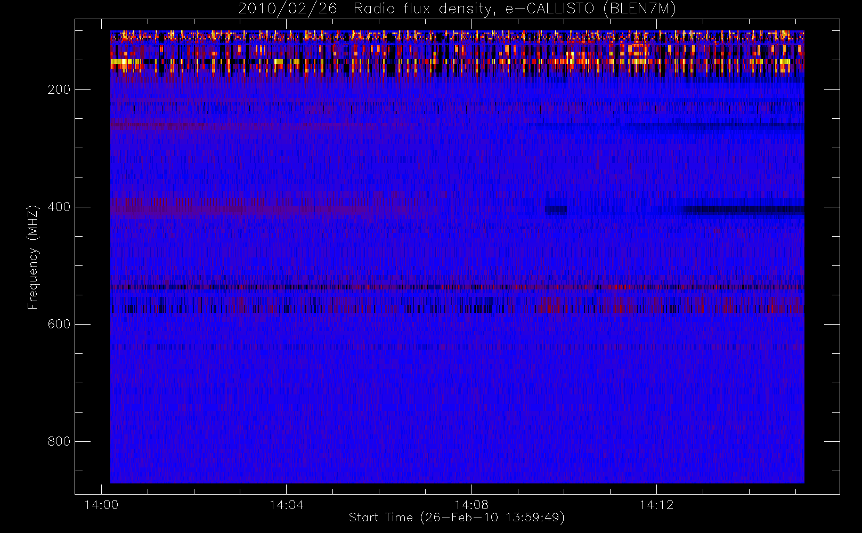This screenshot has height=533, width=862.
Task: Click the dark absorption band at 400 MHz after 14:12
Action: pyautogui.click(x=743, y=210)
